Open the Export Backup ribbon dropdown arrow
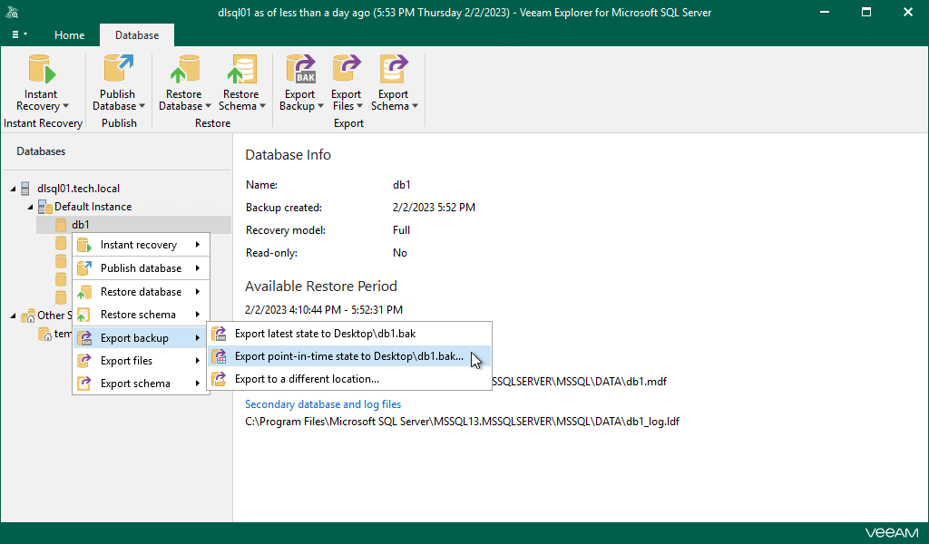This screenshot has width=929, height=544. point(320,106)
